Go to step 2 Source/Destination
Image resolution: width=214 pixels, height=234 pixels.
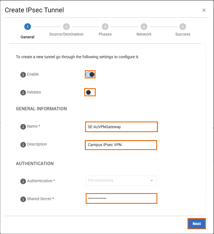pyautogui.click(x=66, y=27)
